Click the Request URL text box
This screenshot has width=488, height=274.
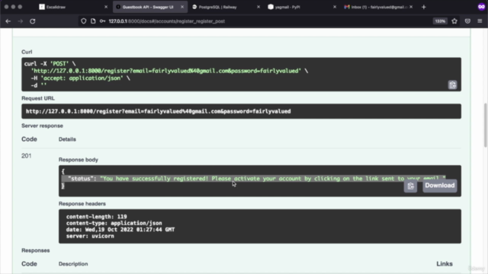pyautogui.click(x=241, y=111)
